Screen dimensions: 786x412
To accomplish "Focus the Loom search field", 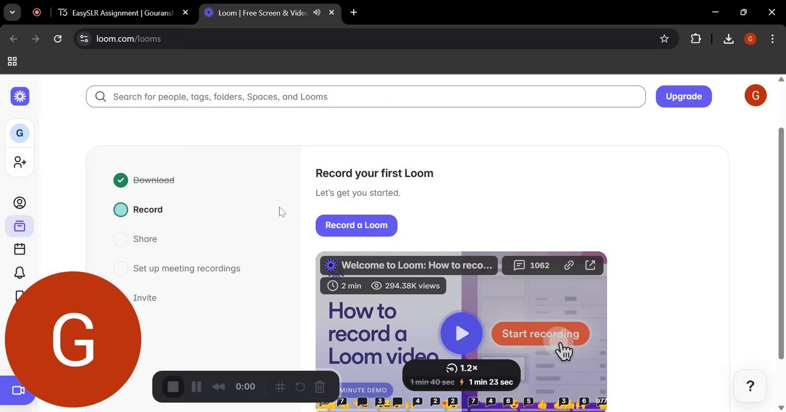I will pyautogui.click(x=366, y=97).
